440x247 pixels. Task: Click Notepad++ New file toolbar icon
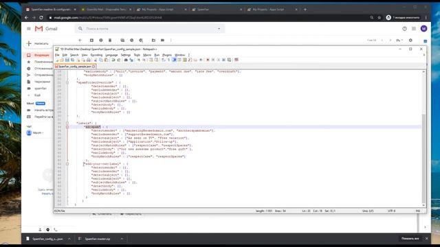(x=57, y=60)
